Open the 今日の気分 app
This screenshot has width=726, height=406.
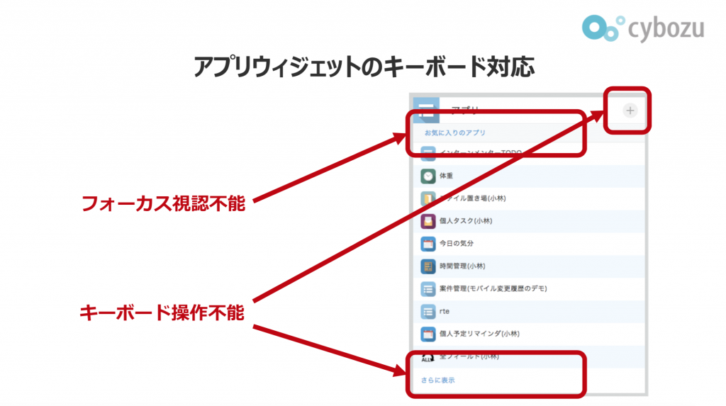457,244
